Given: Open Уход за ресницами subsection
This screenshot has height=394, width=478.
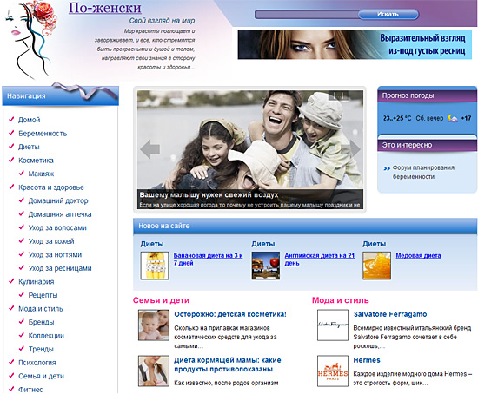Looking at the screenshot, I should [60, 268].
